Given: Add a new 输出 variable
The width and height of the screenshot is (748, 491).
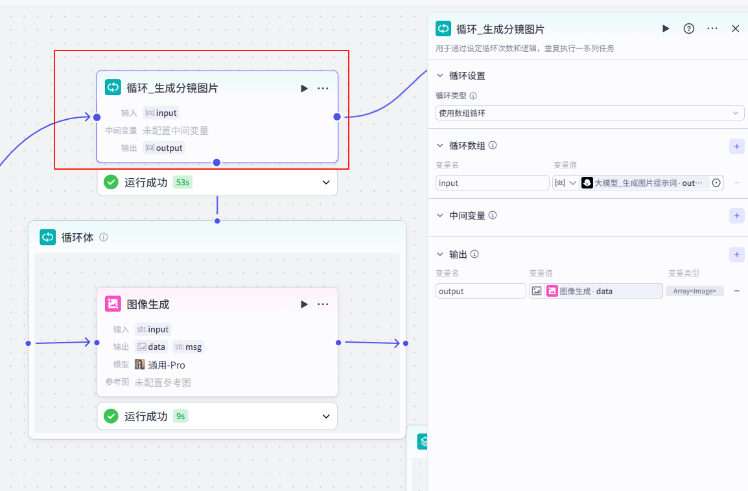Looking at the screenshot, I should pos(736,255).
